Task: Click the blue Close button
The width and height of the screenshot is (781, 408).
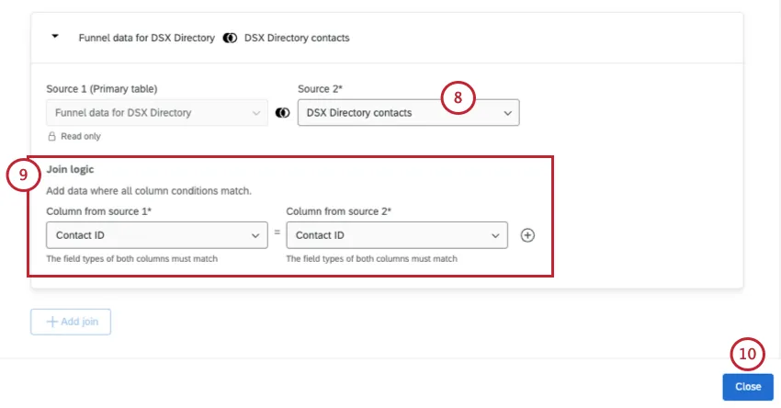Action: pos(748,387)
